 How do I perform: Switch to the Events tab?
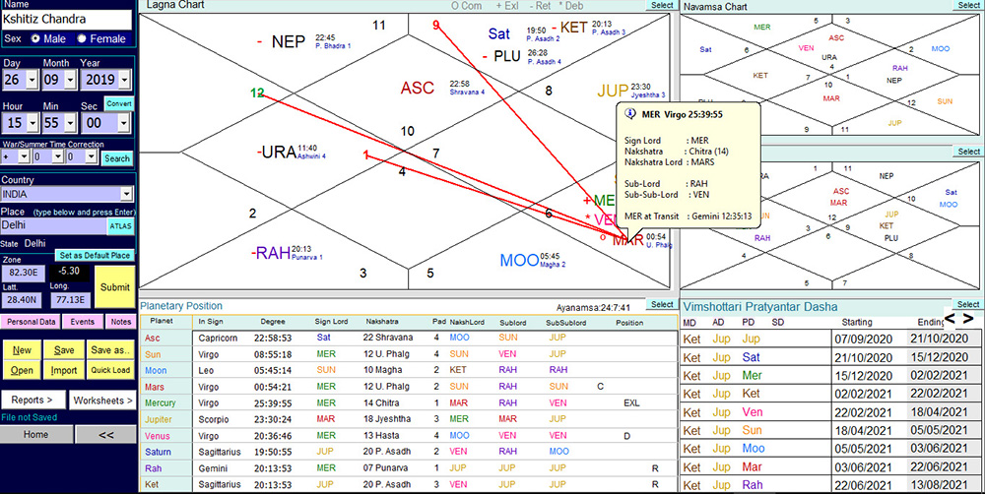click(x=83, y=322)
